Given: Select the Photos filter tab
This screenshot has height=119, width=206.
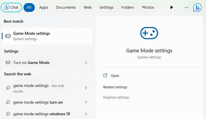Looking at the screenshot, I should pyautogui.click(x=148, y=7).
